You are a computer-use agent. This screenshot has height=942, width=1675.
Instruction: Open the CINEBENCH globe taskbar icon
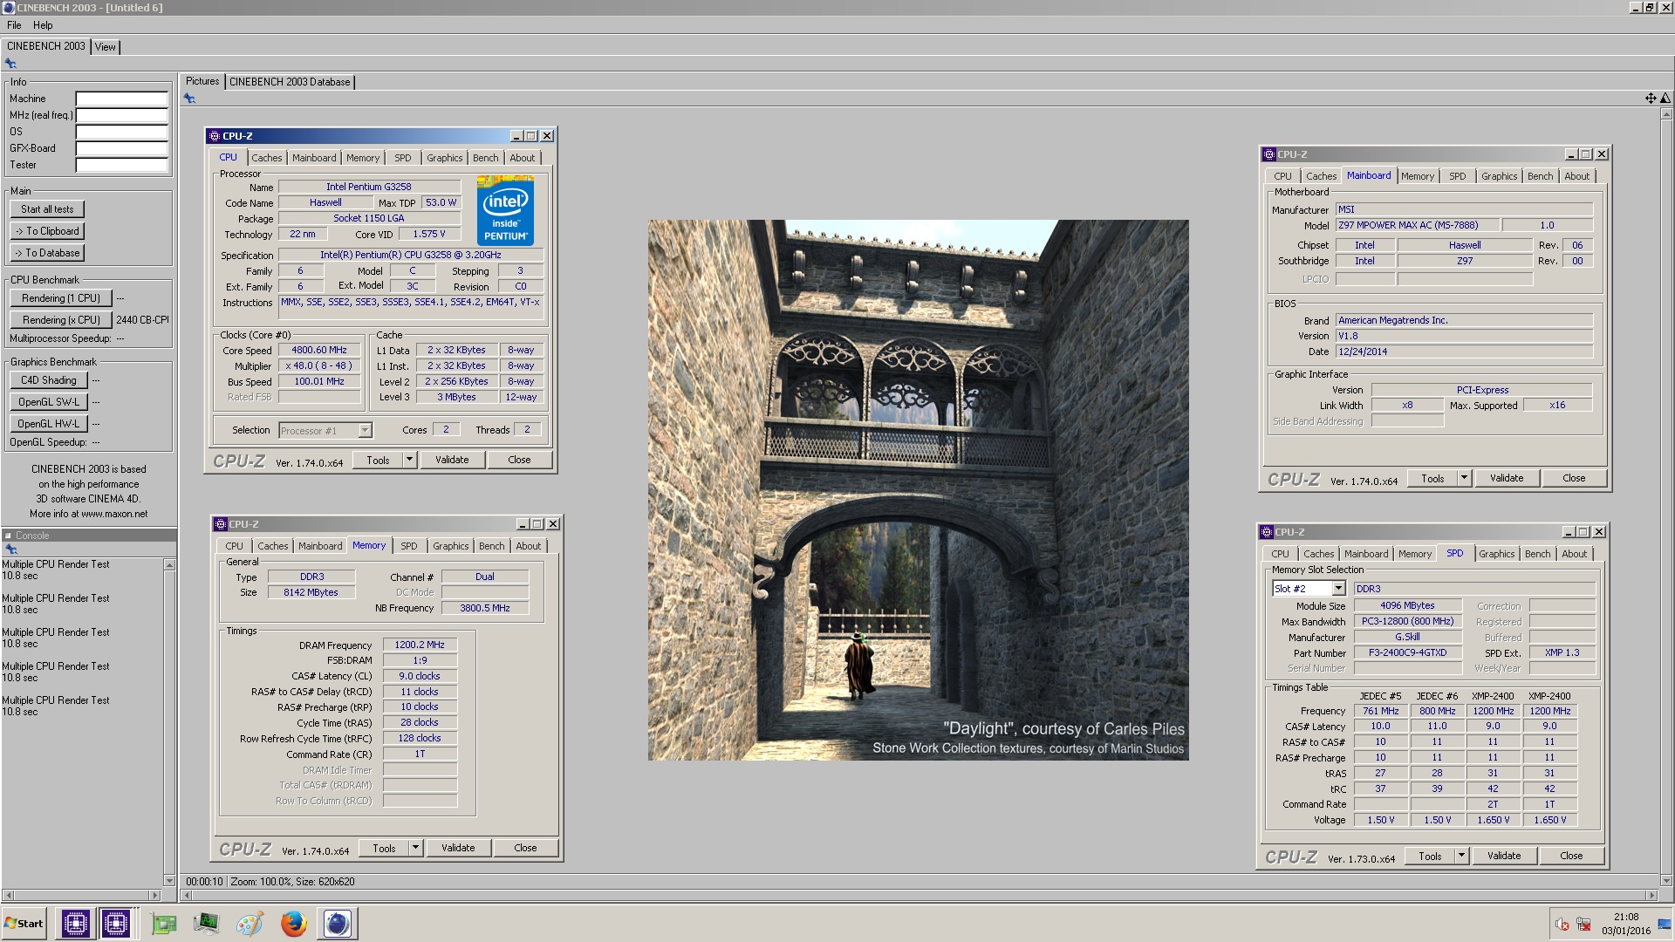click(x=337, y=923)
